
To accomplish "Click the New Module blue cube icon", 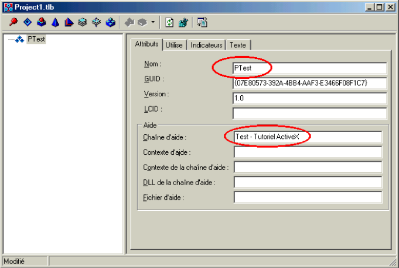I will (111, 23).
